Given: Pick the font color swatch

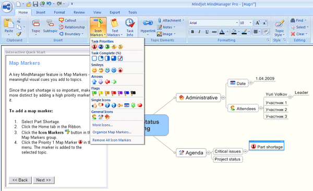Looking at the screenshot, I should click(x=222, y=31).
